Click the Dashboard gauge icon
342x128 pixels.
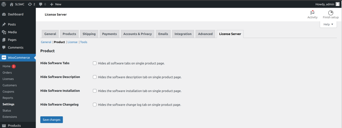(4, 14)
